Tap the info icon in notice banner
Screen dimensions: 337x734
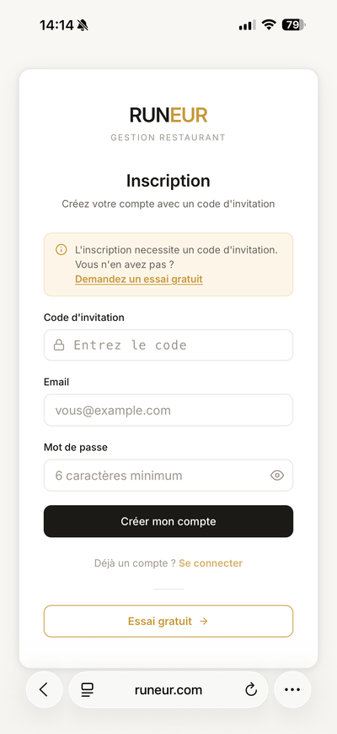pyautogui.click(x=62, y=249)
